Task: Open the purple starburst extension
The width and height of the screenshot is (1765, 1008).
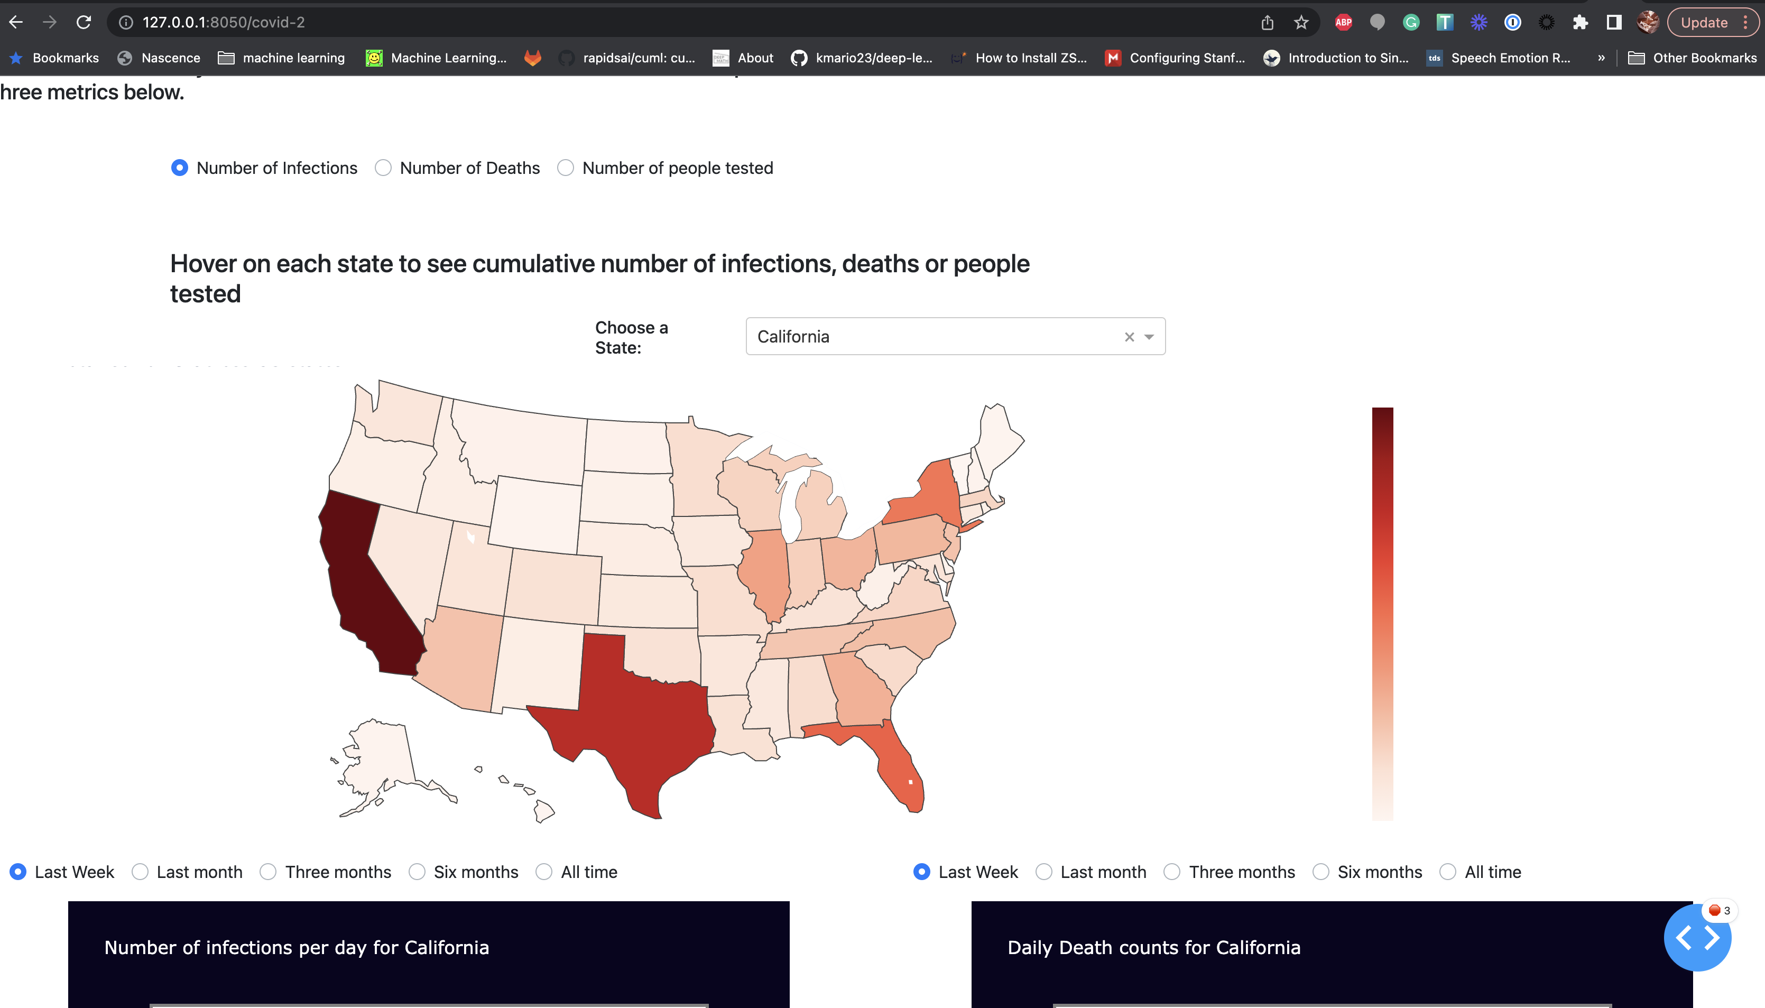Action: [x=1478, y=22]
